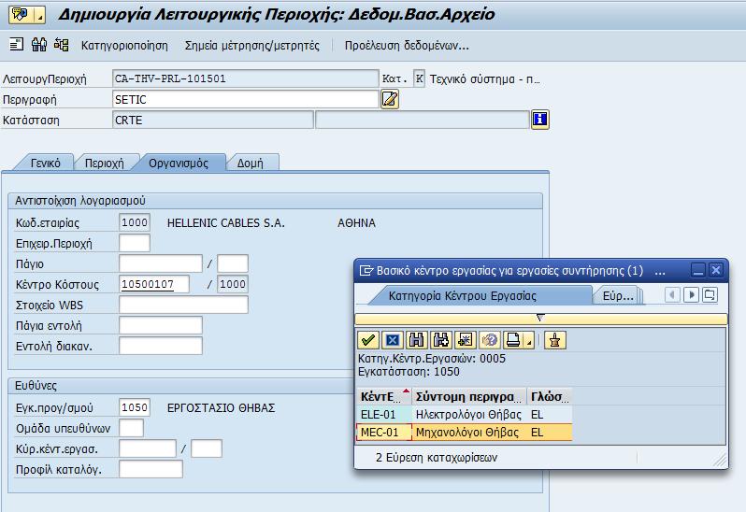Click the blue status information icon
746x512 pixels.
coord(540,120)
